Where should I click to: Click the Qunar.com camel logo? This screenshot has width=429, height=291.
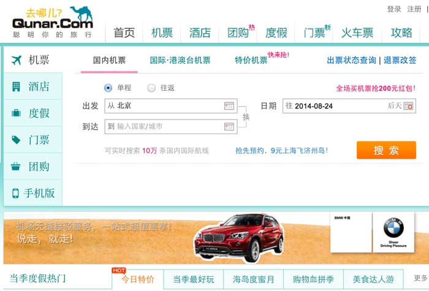(53, 21)
